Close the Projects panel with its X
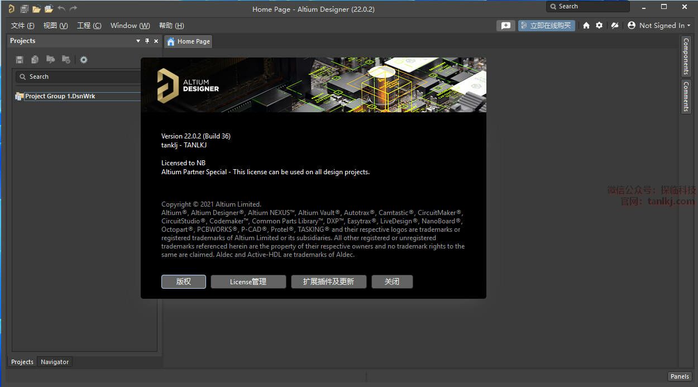The width and height of the screenshot is (698, 387). pos(156,41)
